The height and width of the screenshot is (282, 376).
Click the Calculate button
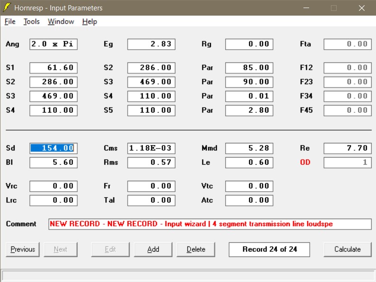point(348,249)
